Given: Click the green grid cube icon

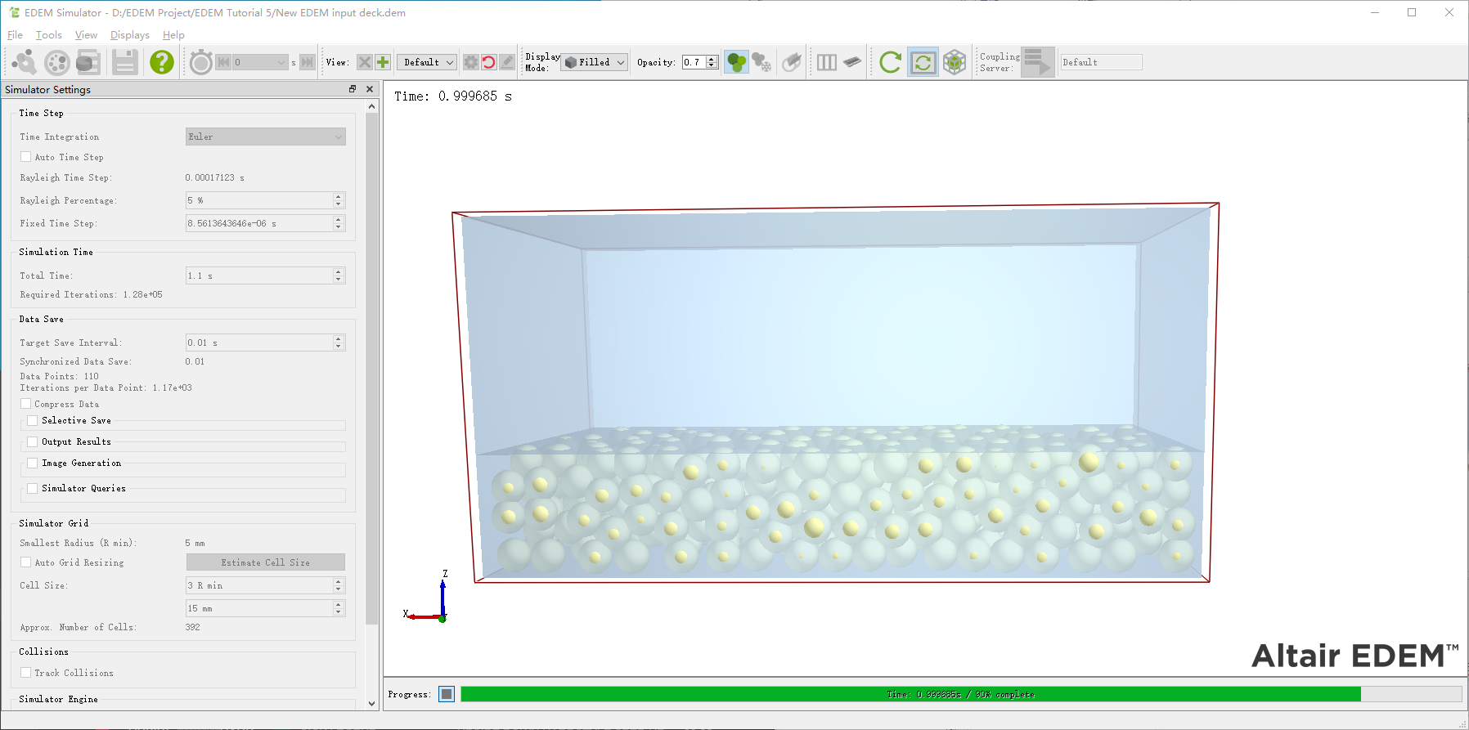Looking at the screenshot, I should [x=955, y=62].
